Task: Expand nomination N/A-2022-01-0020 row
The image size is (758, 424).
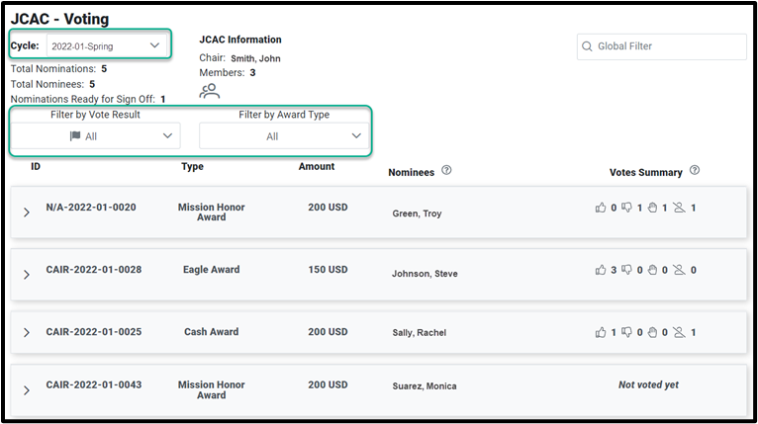Action: tap(27, 212)
